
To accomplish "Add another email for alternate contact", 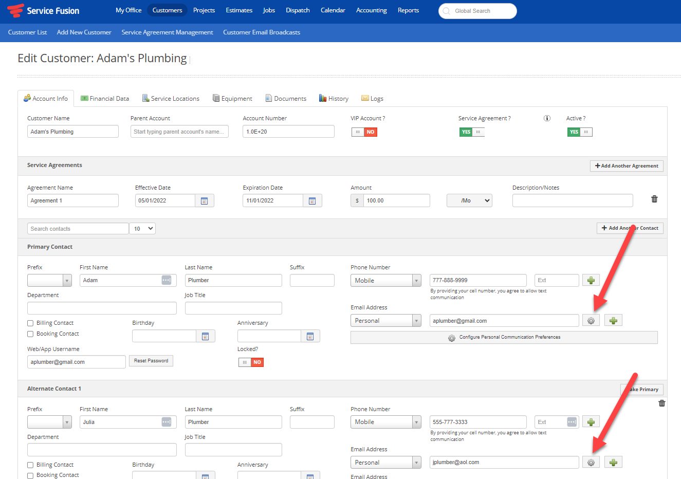I will 613,462.
